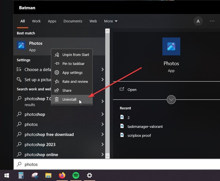Switch to the Work search tab
The image size is (220, 181).
36,21
